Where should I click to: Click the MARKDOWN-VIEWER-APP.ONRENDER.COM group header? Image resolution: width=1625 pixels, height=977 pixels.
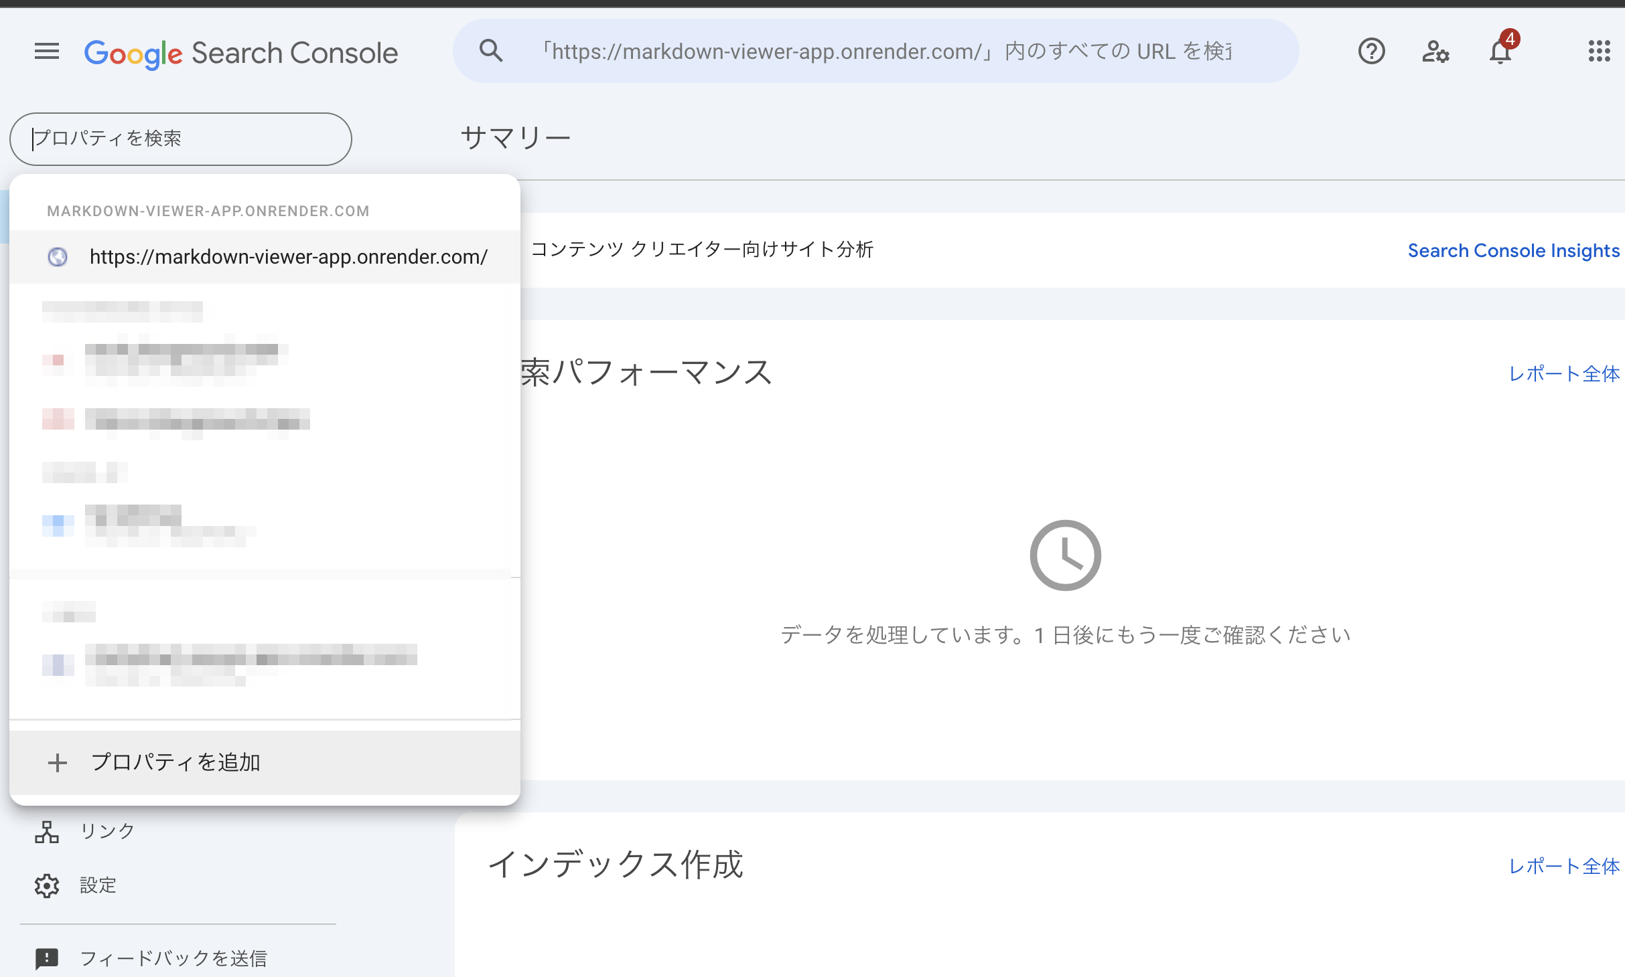click(208, 211)
